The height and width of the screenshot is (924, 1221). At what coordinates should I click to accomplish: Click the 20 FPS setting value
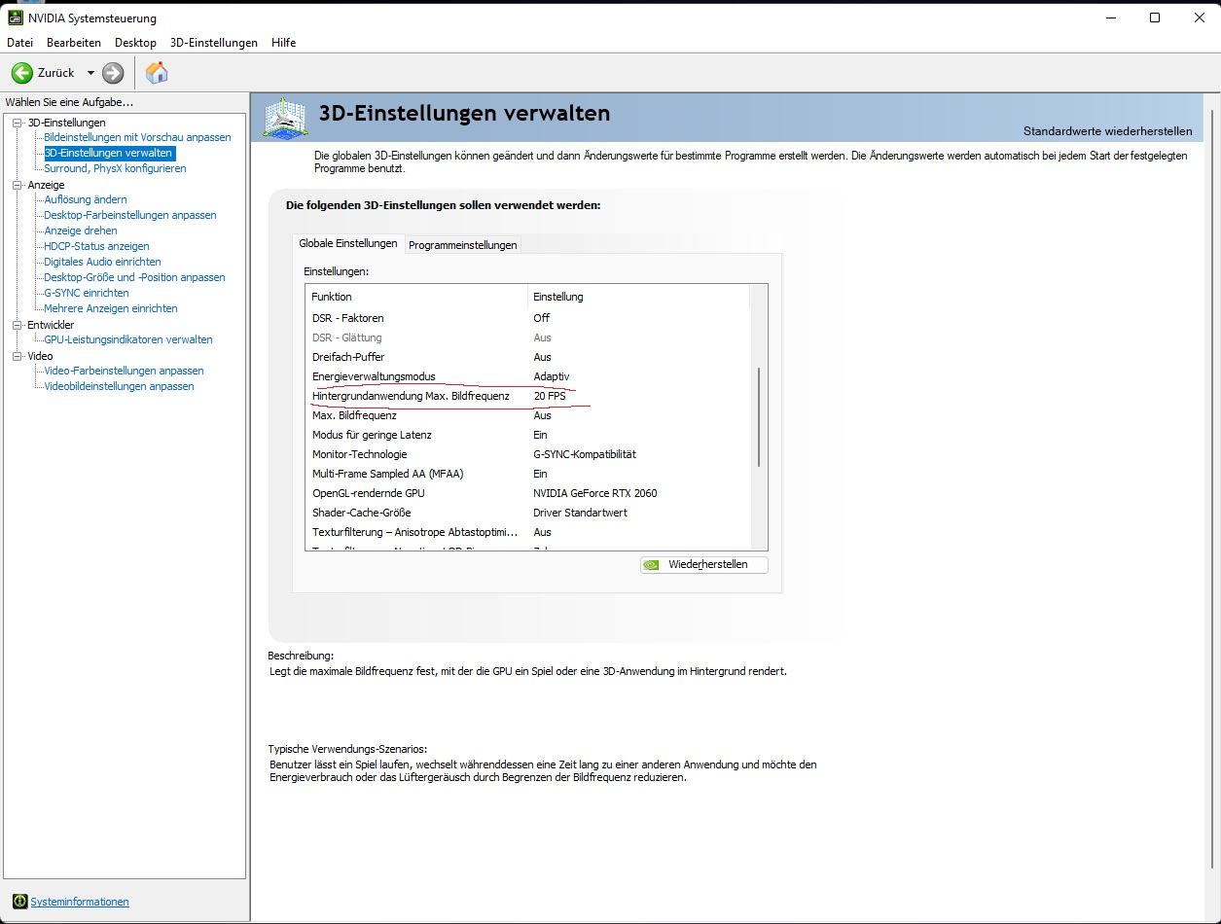[x=550, y=396]
